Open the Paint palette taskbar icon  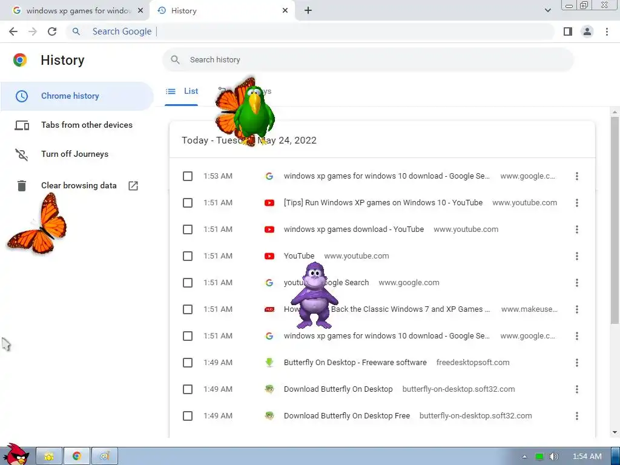click(104, 457)
